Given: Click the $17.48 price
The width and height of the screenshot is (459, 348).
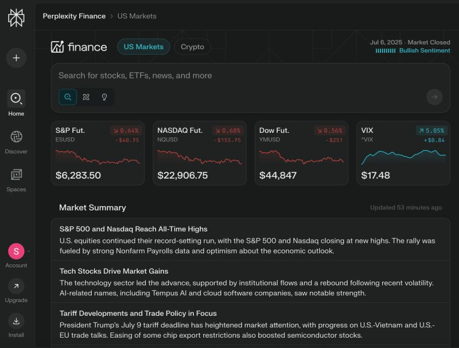Looking at the screenshot, I should (376, 175).
